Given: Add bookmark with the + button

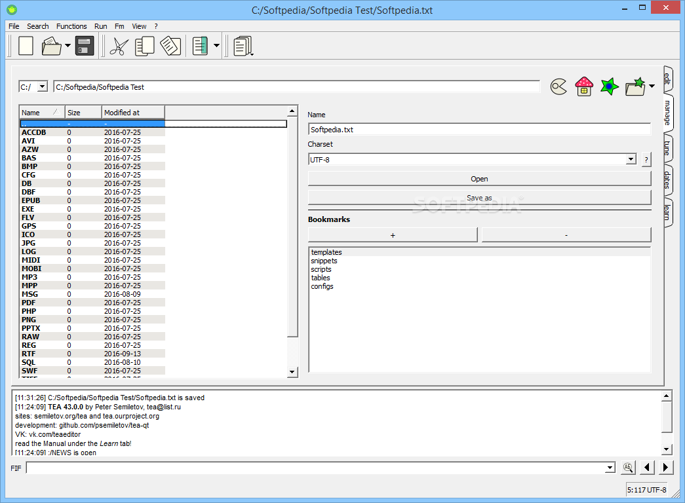Looking at the screenshot, I should click(x=392, y=235).
